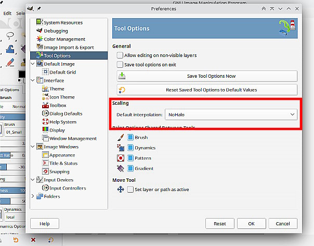Image resolution: width=314 pixels, height=246 pixels.
Task: Click the Folders icon in tree
Action: (40, 196)
